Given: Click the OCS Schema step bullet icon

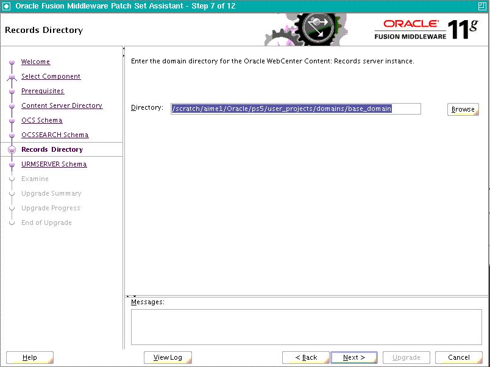Looking at the screenshot, I should [x=12, y=121].
